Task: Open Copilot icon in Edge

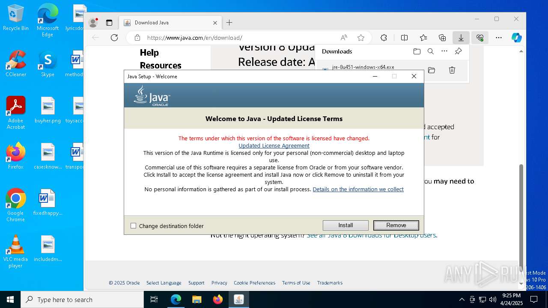Action: [517, 38]
